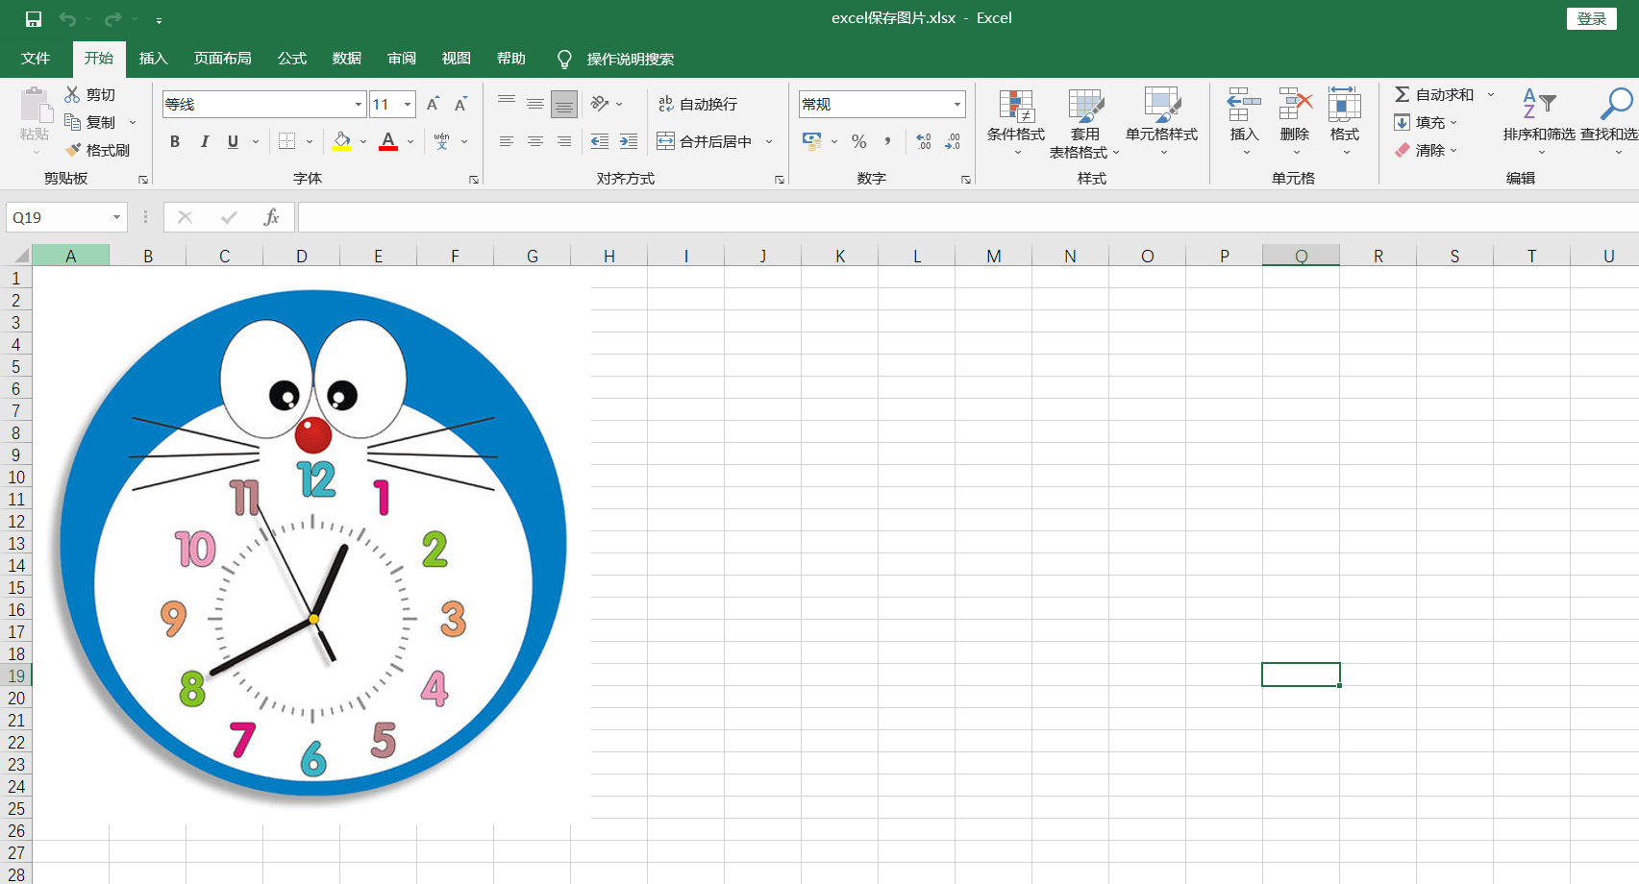Click the decrease indent icon
The width and height of the screenshot is (1639, 884).
(600, 141)
